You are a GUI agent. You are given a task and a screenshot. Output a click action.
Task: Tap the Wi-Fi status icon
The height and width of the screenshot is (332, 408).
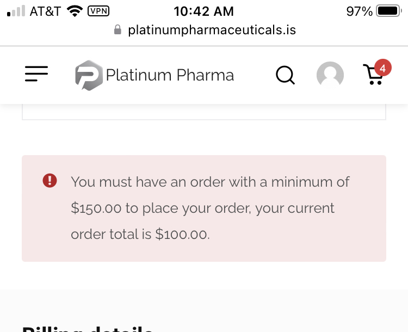click(x=75, y=11)
